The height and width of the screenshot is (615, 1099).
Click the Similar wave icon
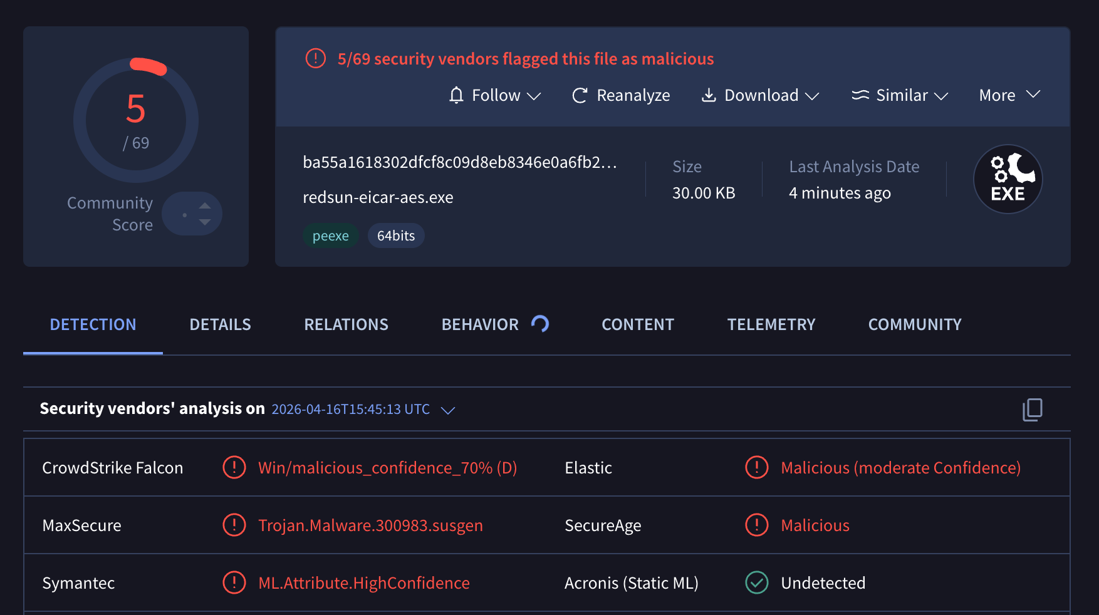pyautogui.click(x=860, y=95)
